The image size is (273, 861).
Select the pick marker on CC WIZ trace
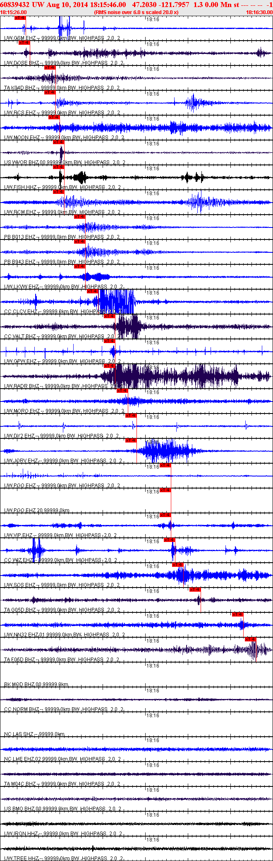pyautogui.click(x=170, y=540)
